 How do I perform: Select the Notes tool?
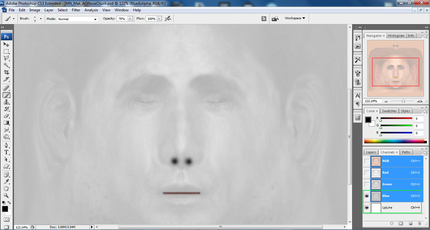click(6, 175)
